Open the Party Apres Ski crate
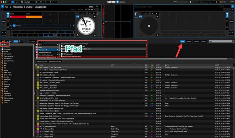This screenshot has height=138, width=235. 9,56
